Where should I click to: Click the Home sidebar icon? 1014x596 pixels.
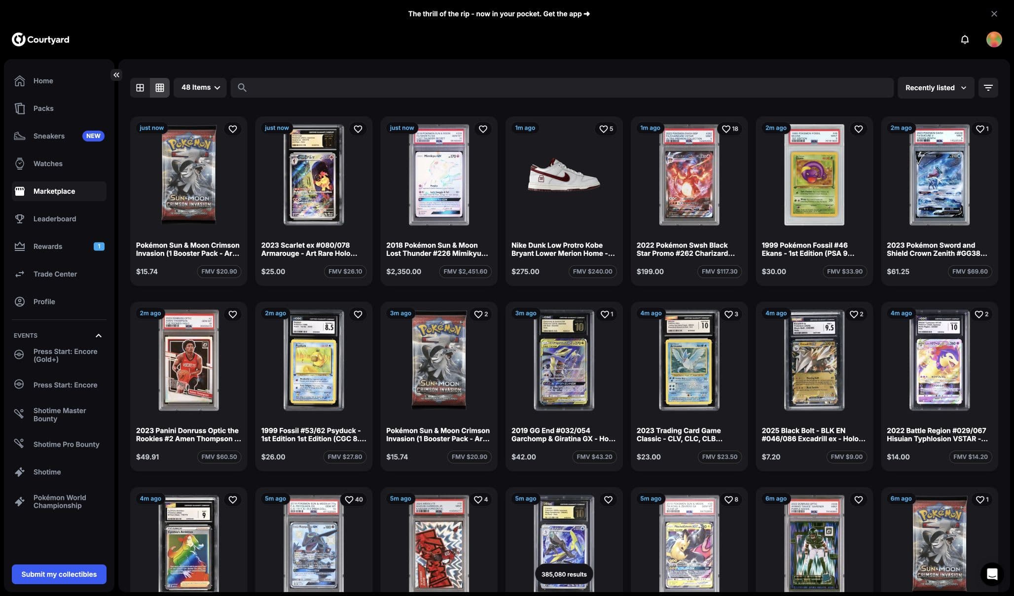20,81
